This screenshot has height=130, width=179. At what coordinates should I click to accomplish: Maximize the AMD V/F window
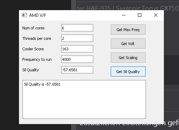[x=140, y=15]
